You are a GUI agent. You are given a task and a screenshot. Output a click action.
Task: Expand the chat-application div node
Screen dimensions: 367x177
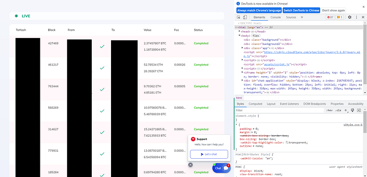tap(242, 80)
